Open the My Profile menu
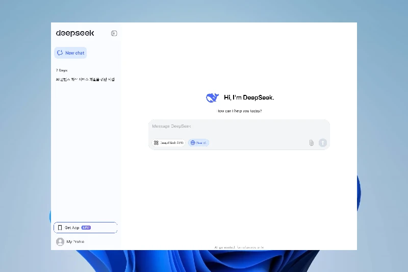 click(x=75, y=242)
